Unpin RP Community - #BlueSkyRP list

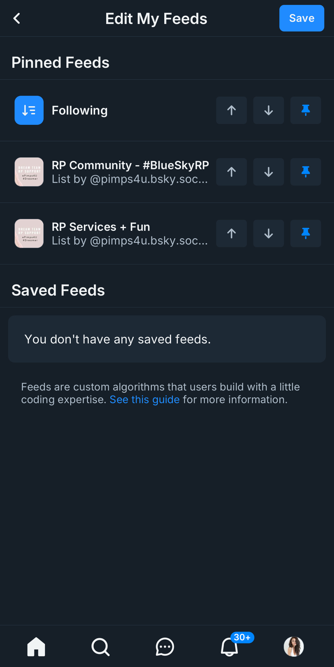[x=305, y=172]
